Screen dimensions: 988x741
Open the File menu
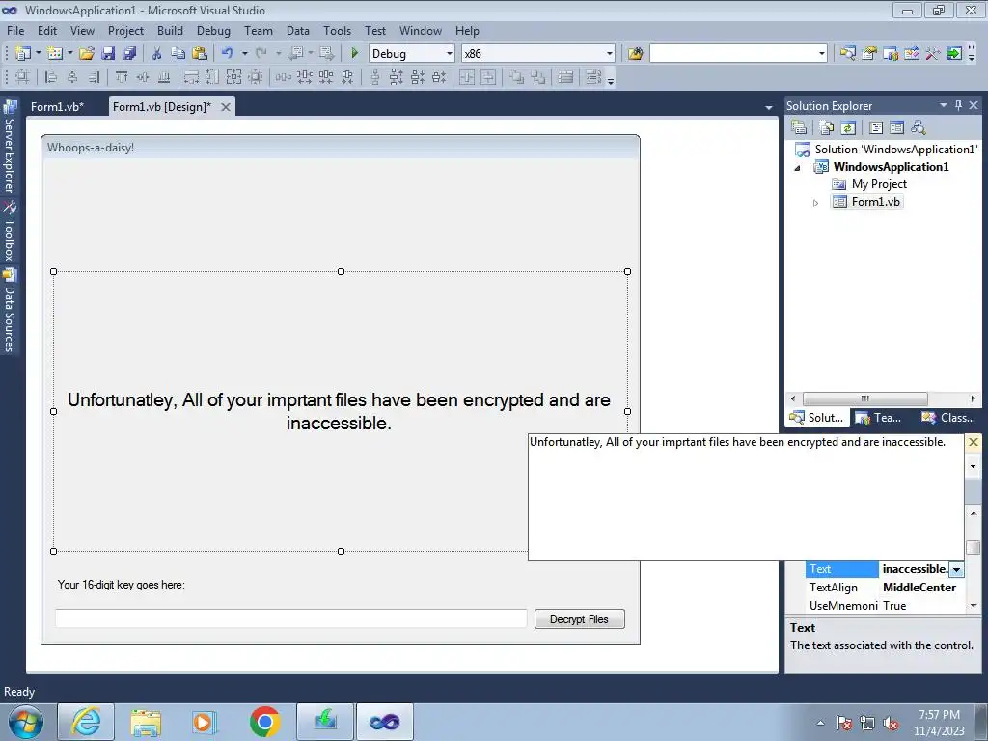(x=15, y=30)
